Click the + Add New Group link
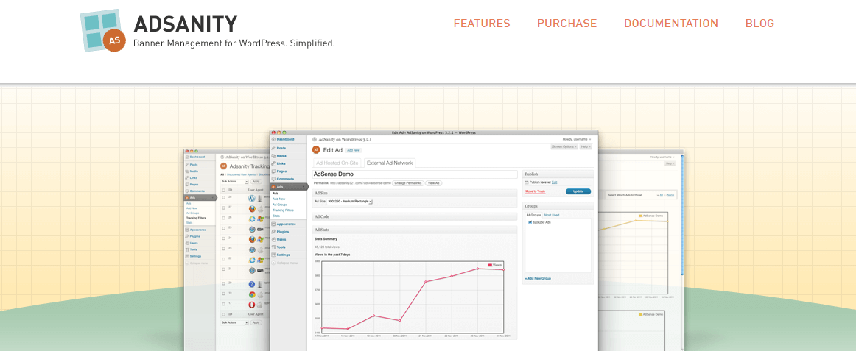 pyautogui.click(x=538, y=278)
